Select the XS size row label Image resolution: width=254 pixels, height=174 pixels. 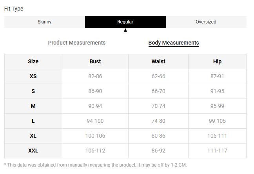pos(33,76)
